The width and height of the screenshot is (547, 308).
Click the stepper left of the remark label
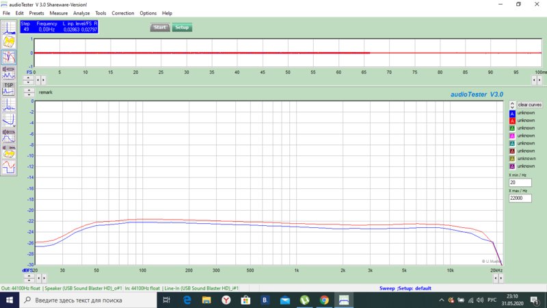coord(29,92)
